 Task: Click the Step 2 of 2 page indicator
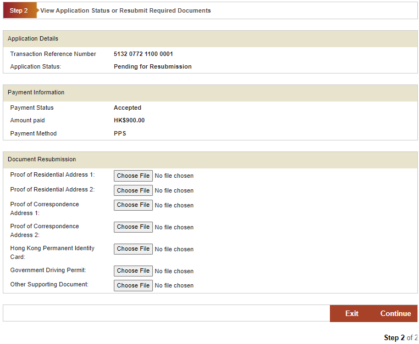[x=400, y=337]
